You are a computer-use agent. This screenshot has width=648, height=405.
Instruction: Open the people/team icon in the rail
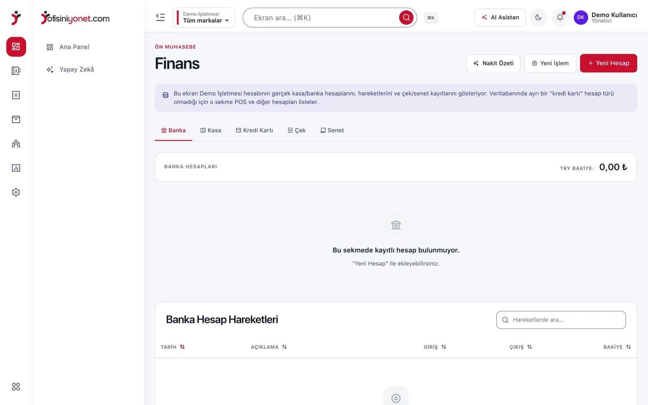coord(16,144)
